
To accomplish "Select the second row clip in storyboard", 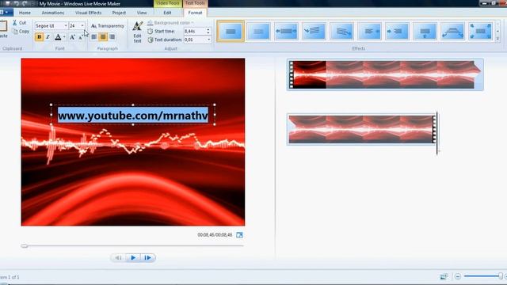I will (361, 129).
